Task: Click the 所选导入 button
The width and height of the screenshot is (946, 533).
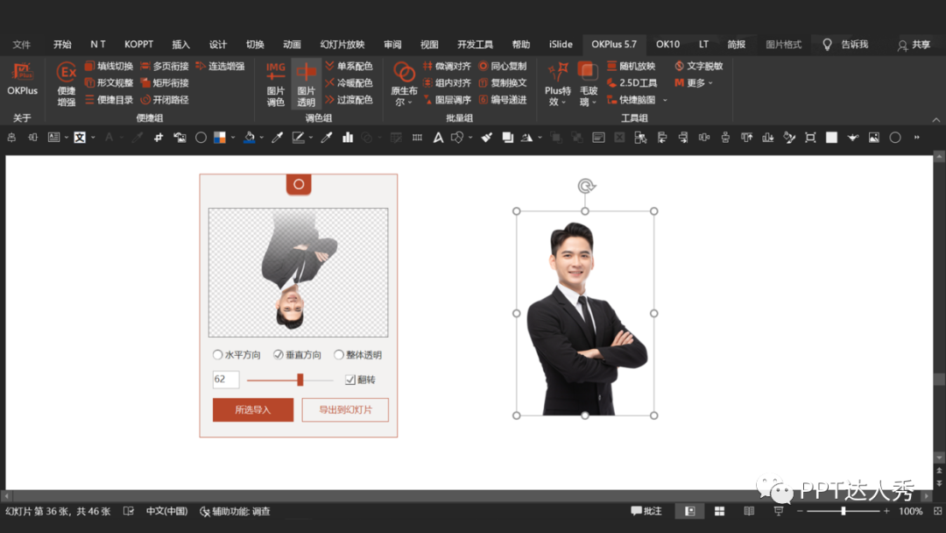Action: (x=253, y=410)
